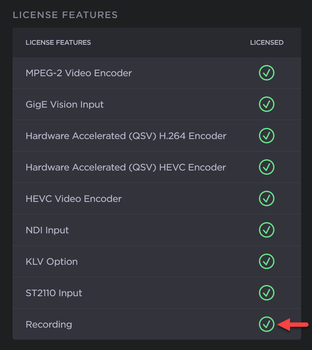Image resolution: width=312 pixels, height=350 pixels.
Task: Select the GigE Vision Input feature name
Action: (x=65, y=105)
